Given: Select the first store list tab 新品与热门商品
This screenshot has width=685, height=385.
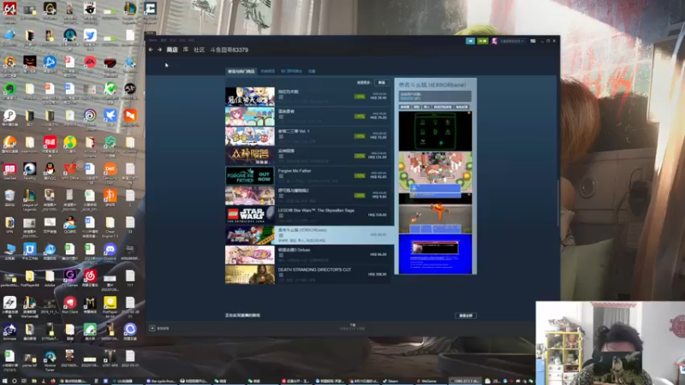Looking at the screenshot, I should click(x=241, y=71).
